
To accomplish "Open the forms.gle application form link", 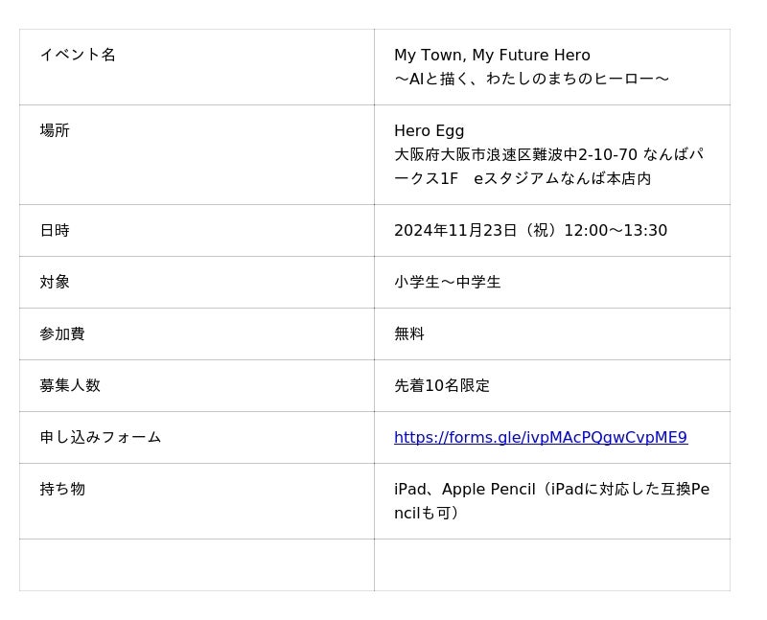I will [x=540, y=438].
